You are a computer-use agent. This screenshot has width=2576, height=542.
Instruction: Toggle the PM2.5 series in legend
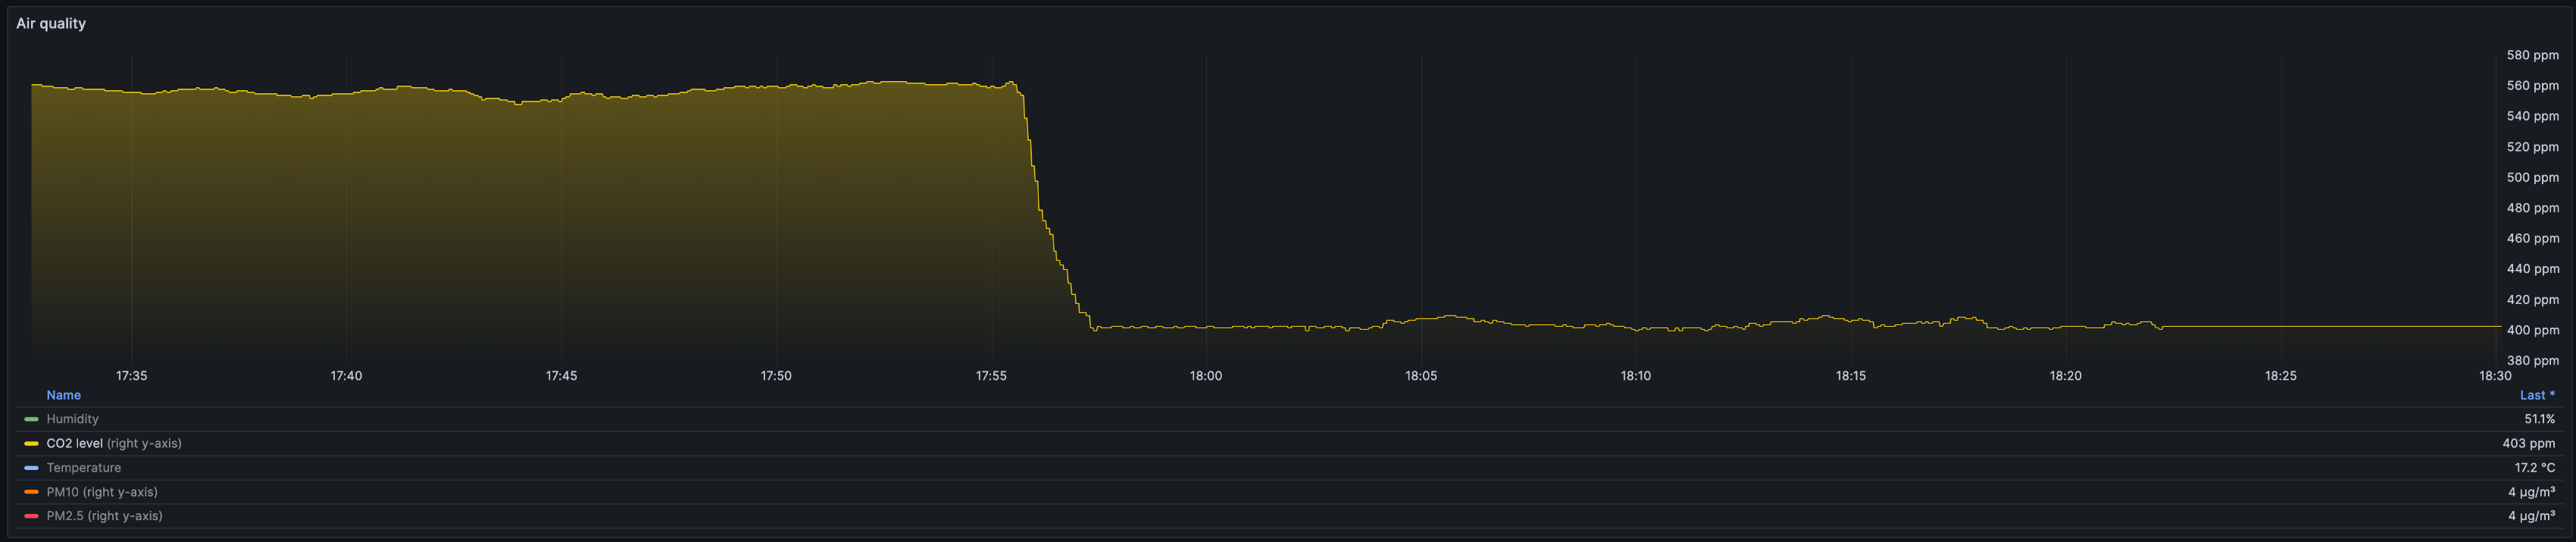104,516
